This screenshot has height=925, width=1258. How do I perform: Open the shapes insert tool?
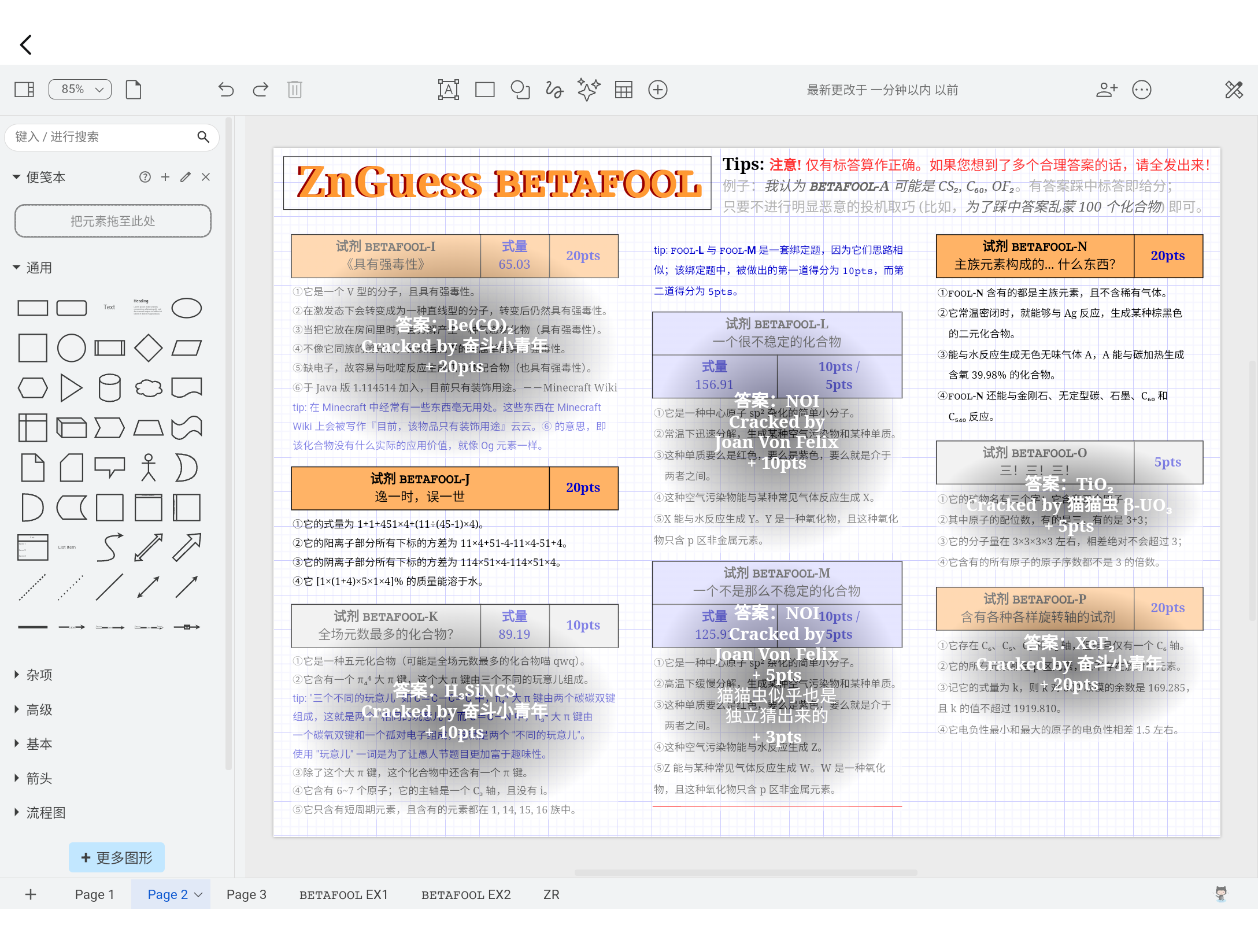520,90
